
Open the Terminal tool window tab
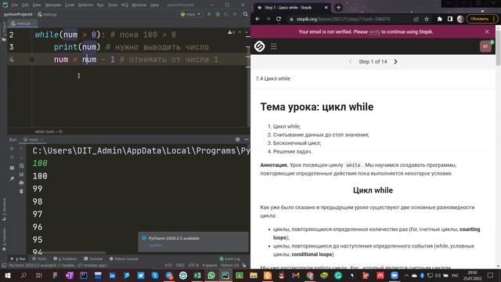click(93, 258)
